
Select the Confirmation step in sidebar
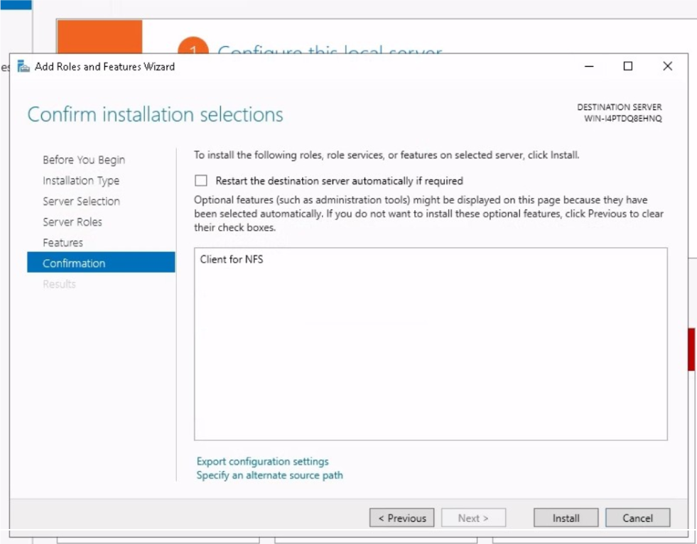click(74, 263)
